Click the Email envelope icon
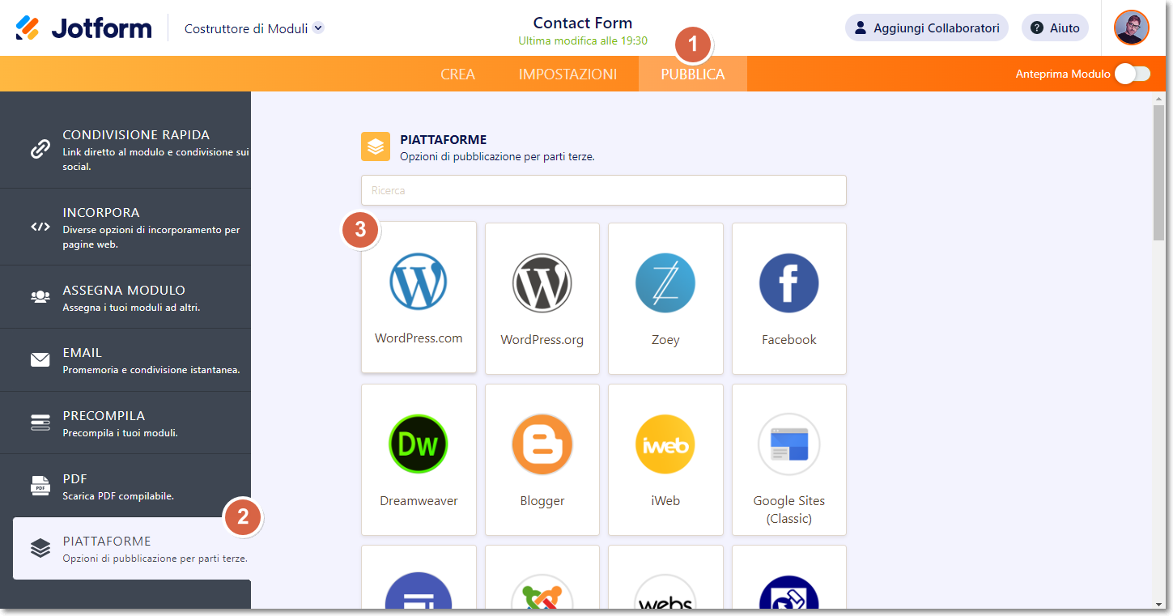The height and width of the screenshot is (616, 1173). tap(40, 359)
